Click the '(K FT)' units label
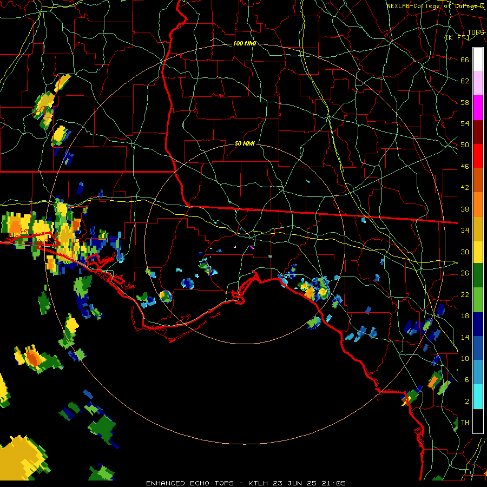The height and width of the screenshot is (487, 487). click(x=457, y=38)
